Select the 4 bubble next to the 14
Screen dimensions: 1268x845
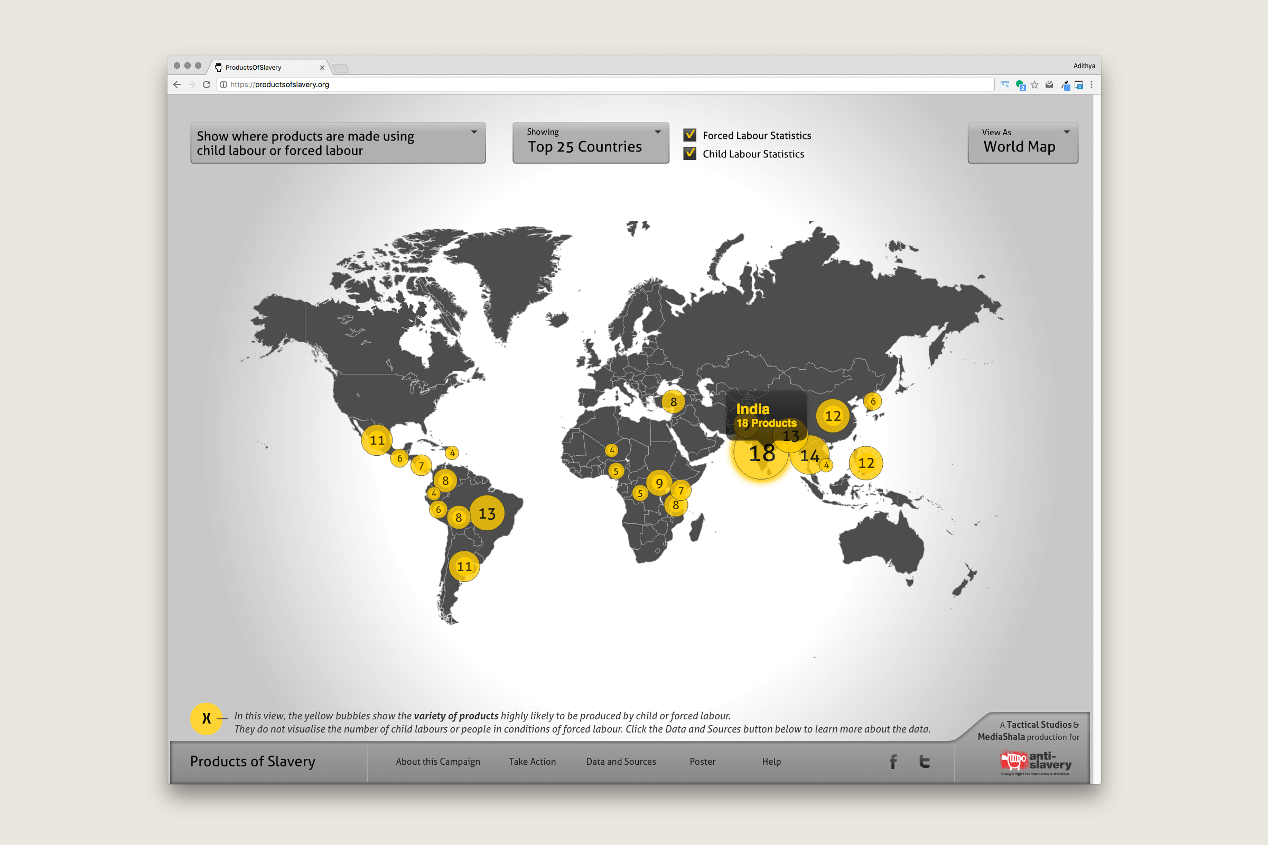click(x=826, y=465)
